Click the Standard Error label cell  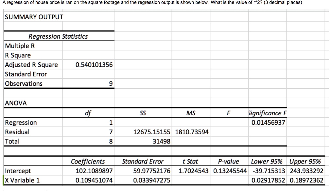click(x=26, y=74)
